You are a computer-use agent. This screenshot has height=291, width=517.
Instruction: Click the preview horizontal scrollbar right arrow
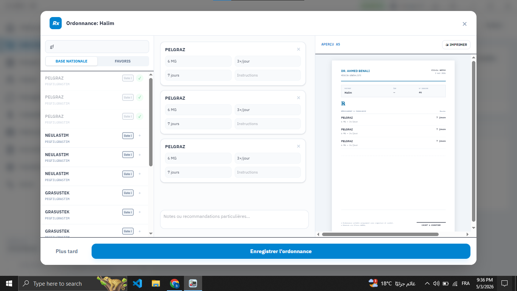coord(467,235)
